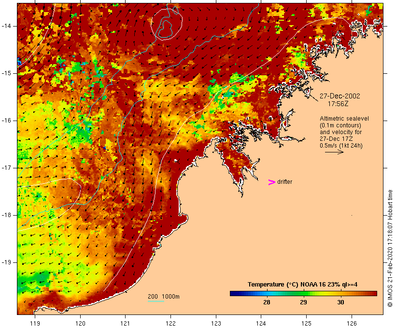Click the dark red end of temperature bar
The width and height of the screenshot is (396, 328).
click(374, 293)
